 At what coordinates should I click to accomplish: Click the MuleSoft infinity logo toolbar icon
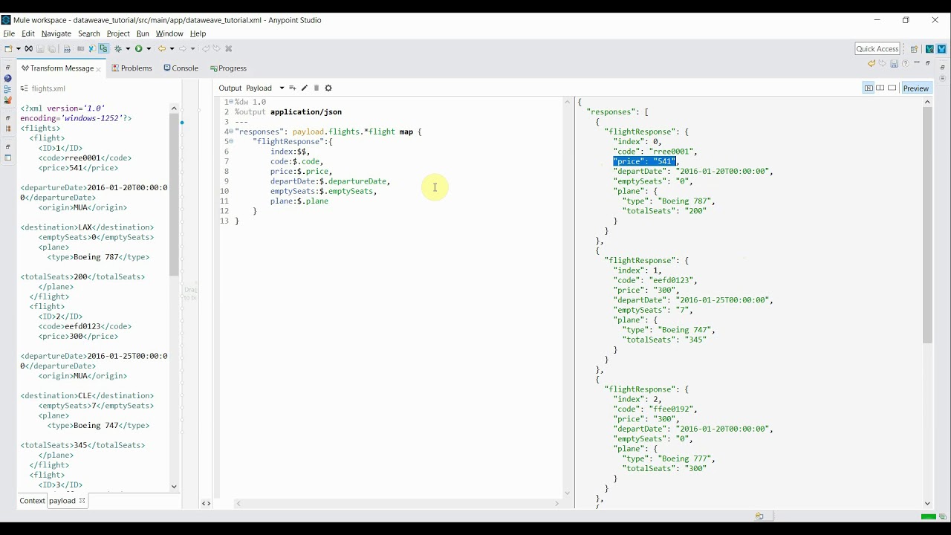tap(28, 49)
